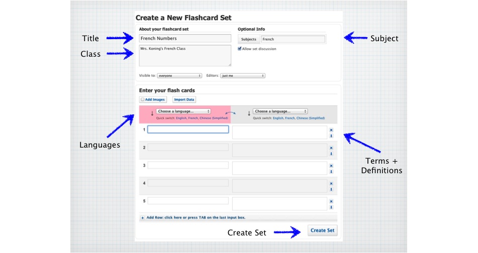This screenshot has width=478, height=253.
Task: Click the plus icon to add row
Action: (x=143, y=218)
